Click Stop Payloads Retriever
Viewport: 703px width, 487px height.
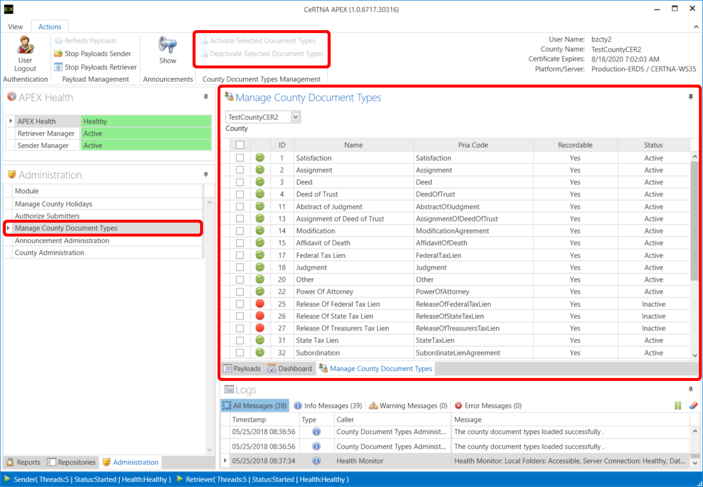click(x=96, y=67)
